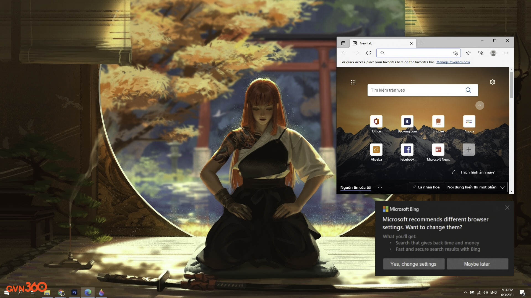Screen dimensions: 531x298
Task: Open the Windows Start menu
Action: (6, 292)
